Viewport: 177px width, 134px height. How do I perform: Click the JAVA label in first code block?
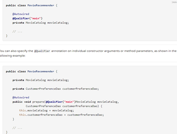[174, 2]
